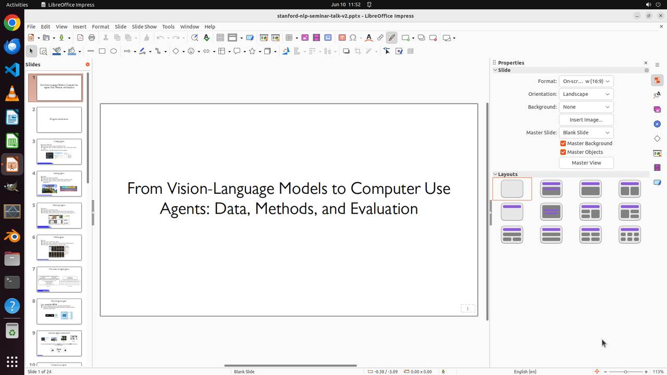
Task: Click the zoom out minus button
Action: point(606,371)
